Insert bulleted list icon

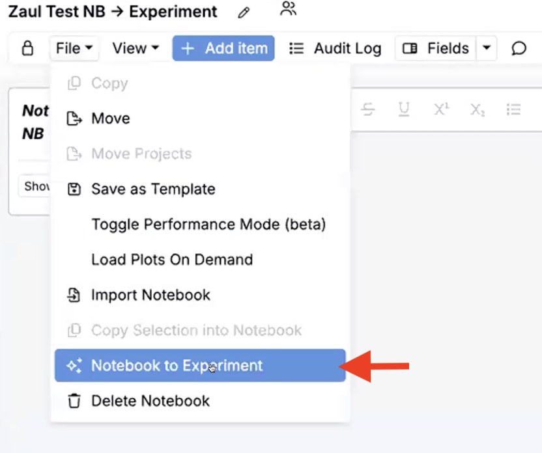pyautogui.click(x=513, y=109)
